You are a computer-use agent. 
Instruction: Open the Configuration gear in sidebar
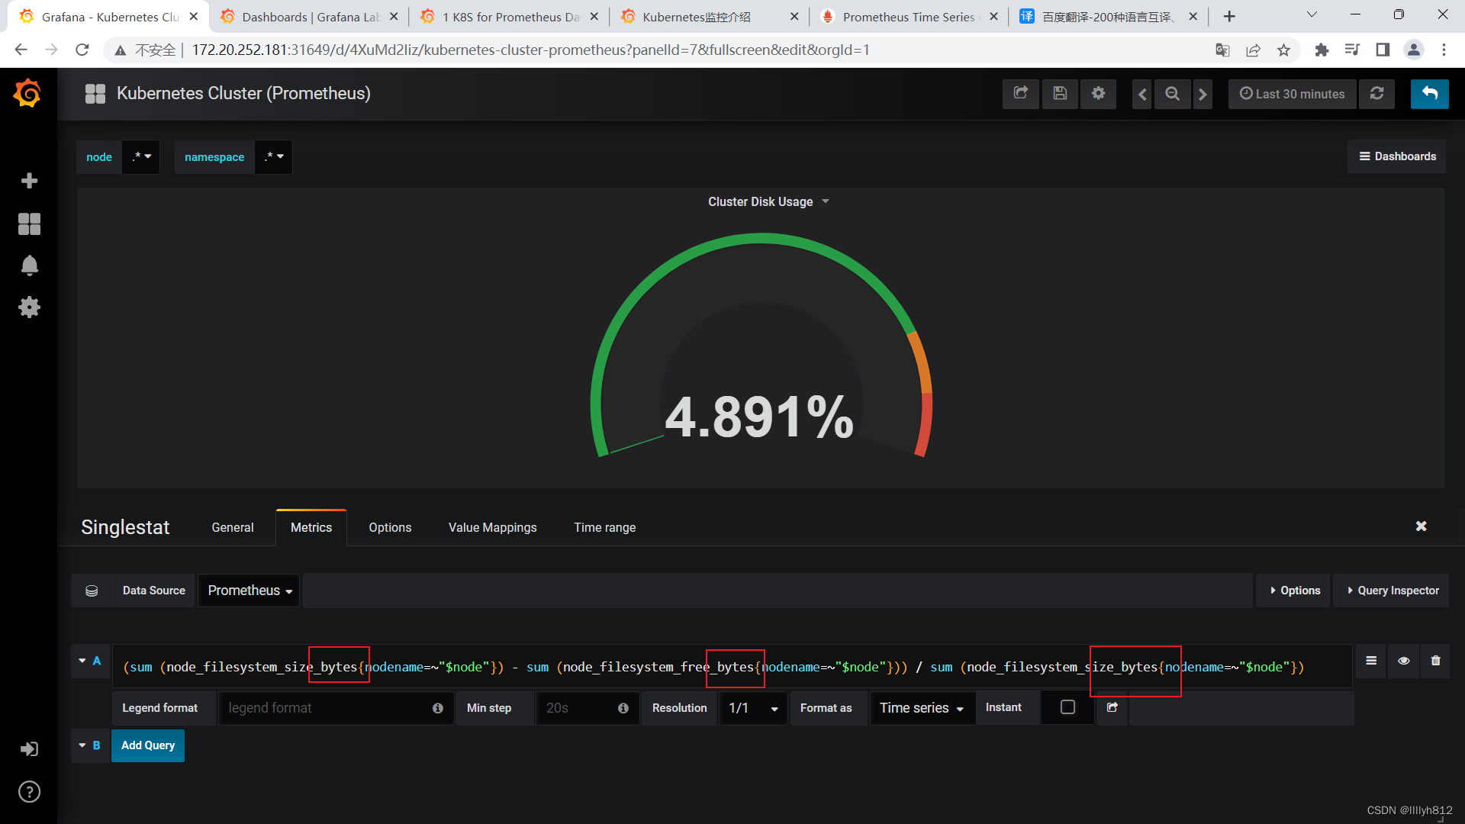click(29, 307)
